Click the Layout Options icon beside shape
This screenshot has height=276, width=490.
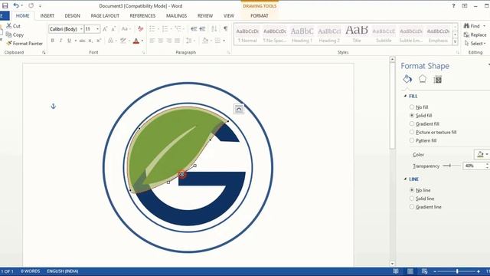coord(239,109)
